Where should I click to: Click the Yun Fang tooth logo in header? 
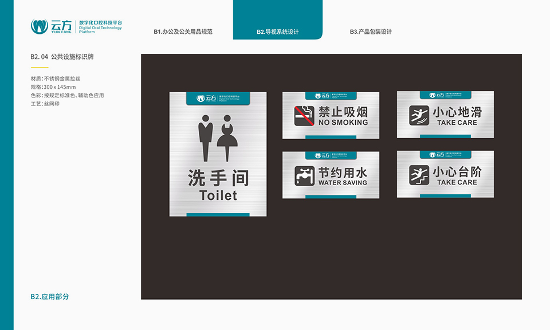[x=39, y=26]
